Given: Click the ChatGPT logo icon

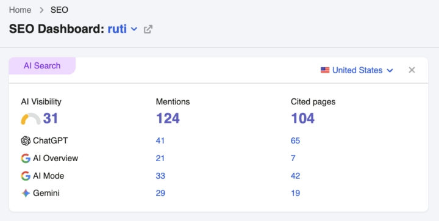Looking at the screenshot, I should pyautogui.click(x=26, y=140).
